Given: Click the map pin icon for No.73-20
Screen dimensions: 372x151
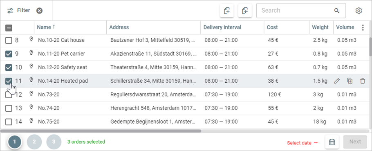Looking at the screenshot, I should click(x=31, y=94).
